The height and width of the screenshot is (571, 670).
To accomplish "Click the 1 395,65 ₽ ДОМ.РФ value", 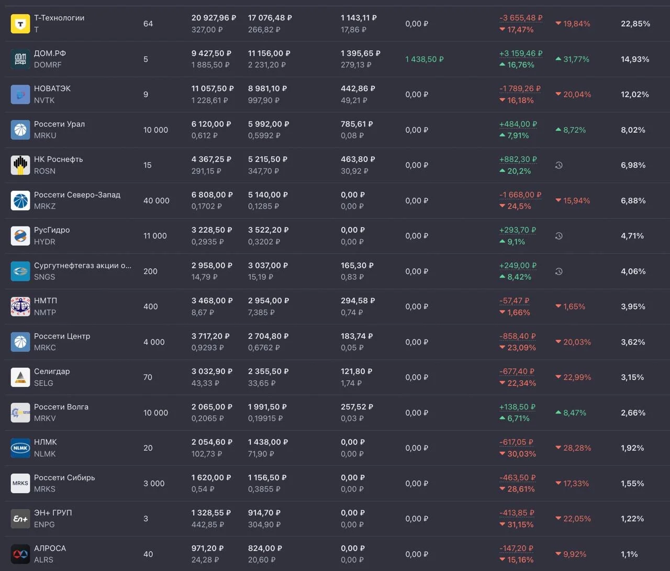I will tap(361, 53).
